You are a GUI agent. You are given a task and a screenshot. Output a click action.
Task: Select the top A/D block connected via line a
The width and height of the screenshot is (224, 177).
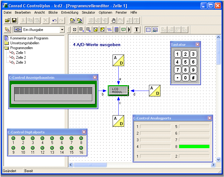[x=118, y=60]
